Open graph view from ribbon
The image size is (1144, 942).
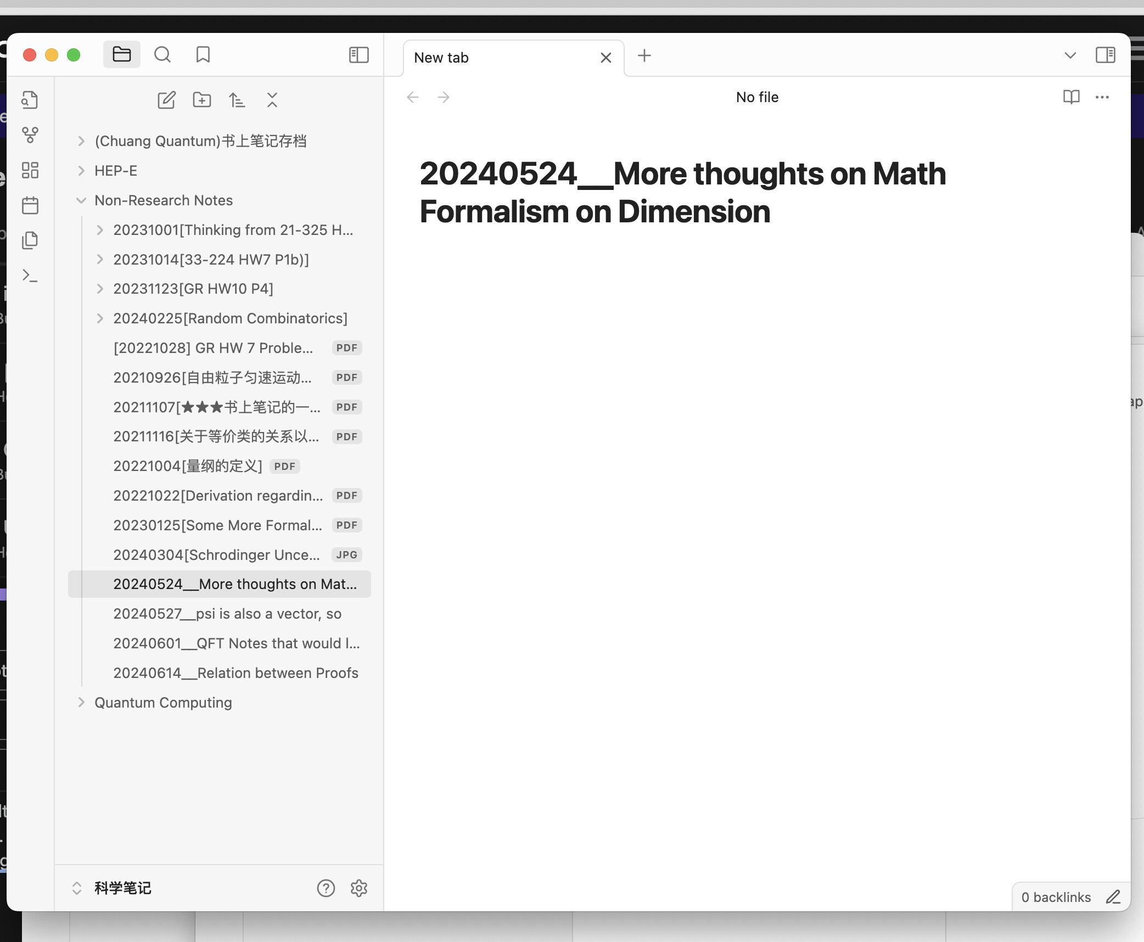[x=30, y=135]
